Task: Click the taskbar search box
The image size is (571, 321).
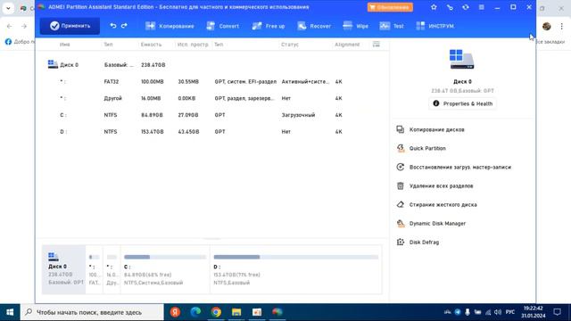Action: (92, 312)
